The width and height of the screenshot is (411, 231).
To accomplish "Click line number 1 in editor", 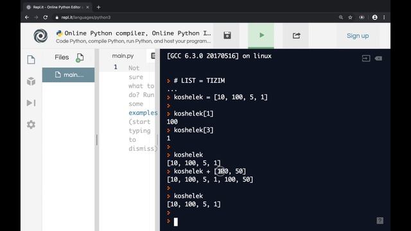I will [x=116, y=67].
